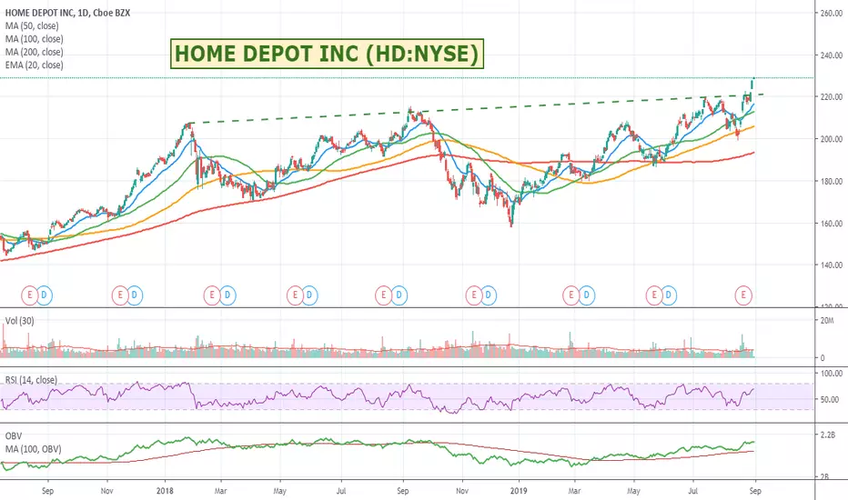Click the HOME DEPOT INC (HD:NYSE) title box

tap(327, 54)
